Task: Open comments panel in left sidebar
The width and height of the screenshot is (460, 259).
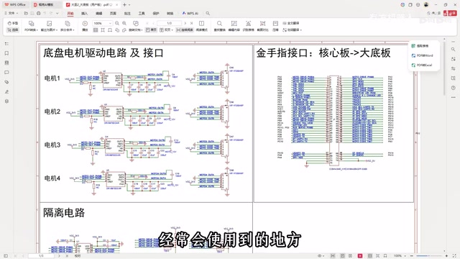Action: 6,73
